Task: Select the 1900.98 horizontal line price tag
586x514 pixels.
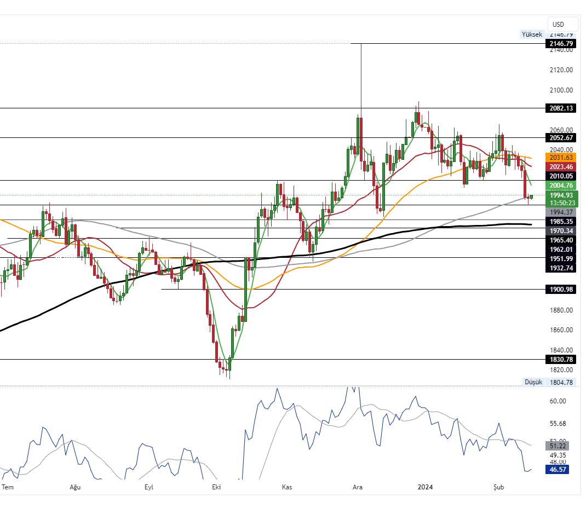Action: point(561,289)
